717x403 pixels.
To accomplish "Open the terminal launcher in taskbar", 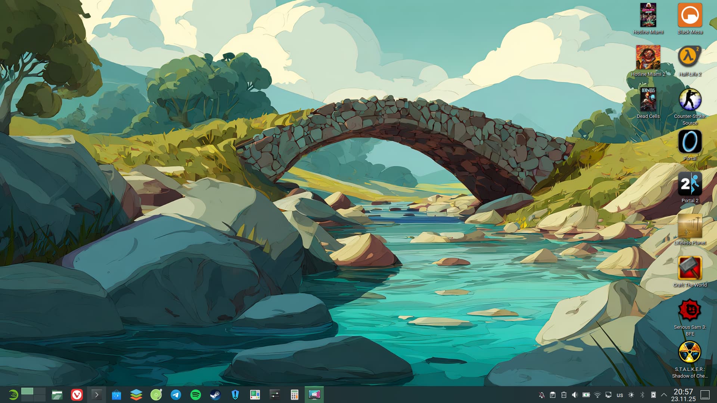I will point(97,395).
